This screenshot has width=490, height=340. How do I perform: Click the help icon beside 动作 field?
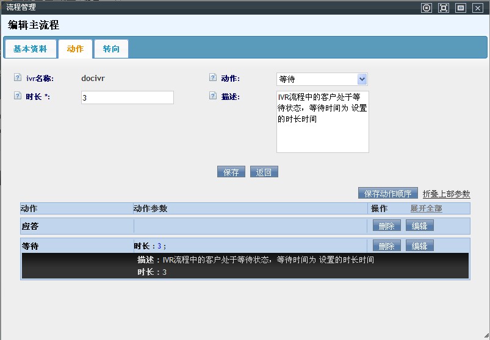pos(212,78)
